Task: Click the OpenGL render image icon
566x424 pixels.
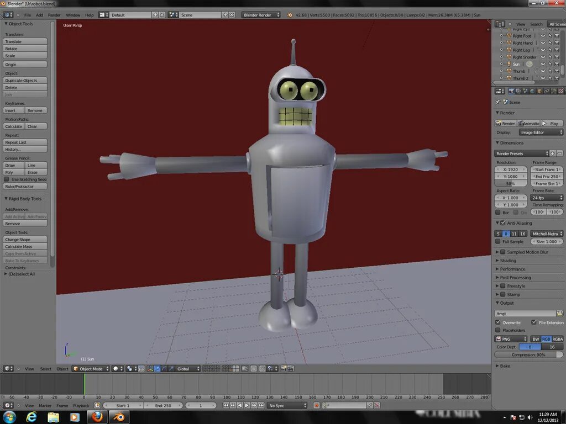Action: pyautogui.click(x=284, y=368)
